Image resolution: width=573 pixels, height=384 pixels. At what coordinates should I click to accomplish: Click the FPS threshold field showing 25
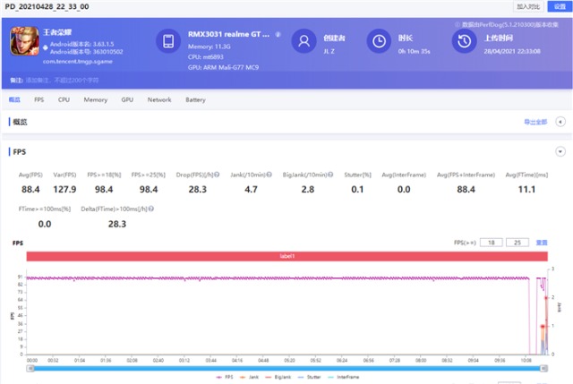[517, 243]
